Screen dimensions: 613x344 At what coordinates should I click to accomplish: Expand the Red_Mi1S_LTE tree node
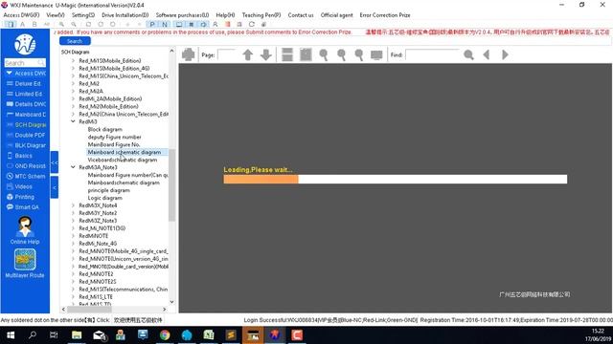click(73, 297)
